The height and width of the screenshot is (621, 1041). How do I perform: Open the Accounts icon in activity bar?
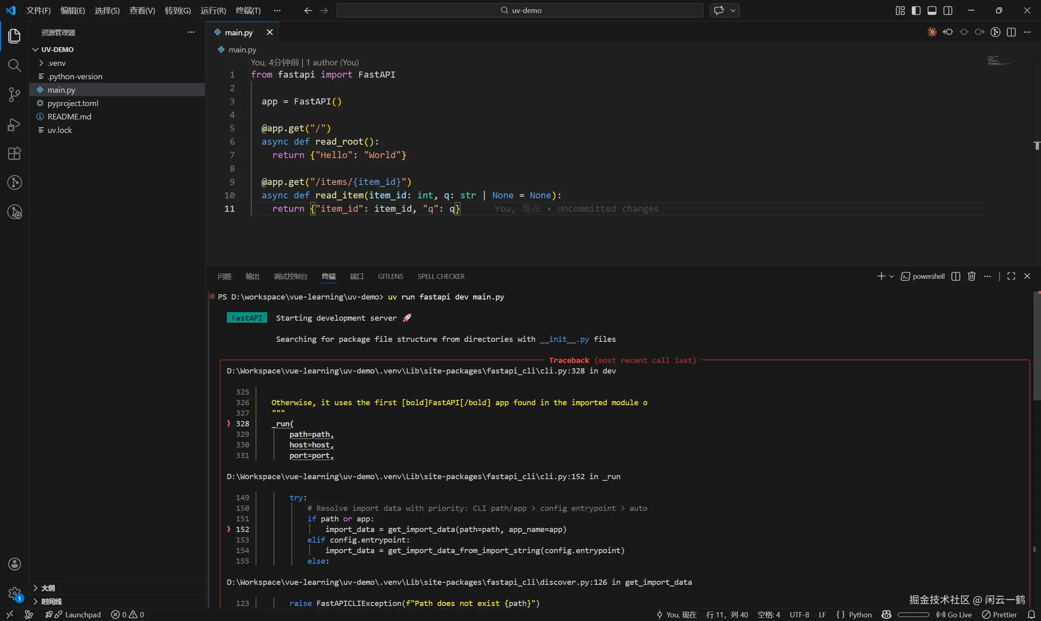(14, 564)
